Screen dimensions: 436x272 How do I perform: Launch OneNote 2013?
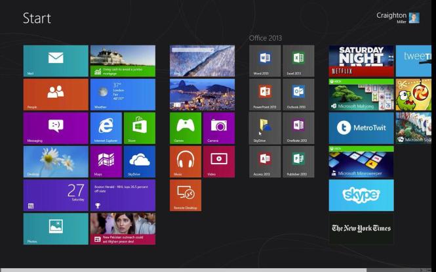(x=298, y=128)
